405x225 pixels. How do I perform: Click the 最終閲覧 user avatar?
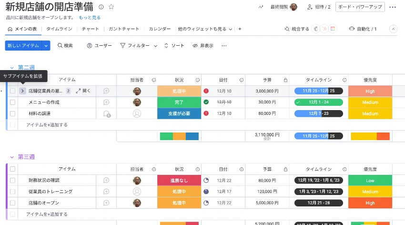[x=294, y=7]
